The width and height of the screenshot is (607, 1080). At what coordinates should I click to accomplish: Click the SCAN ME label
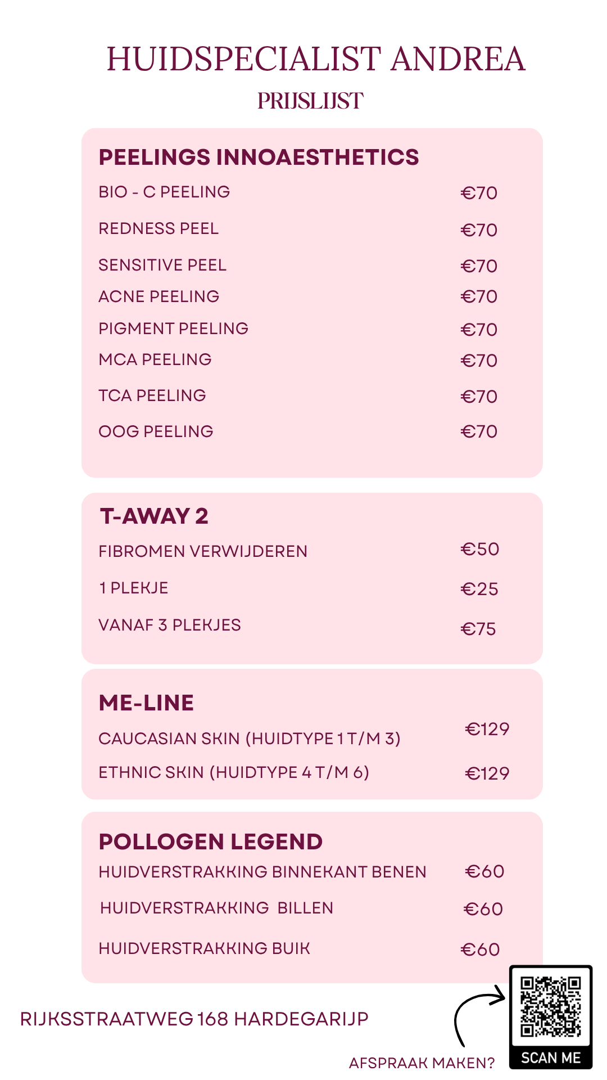pyautogui.click(x=550, y=1058)
